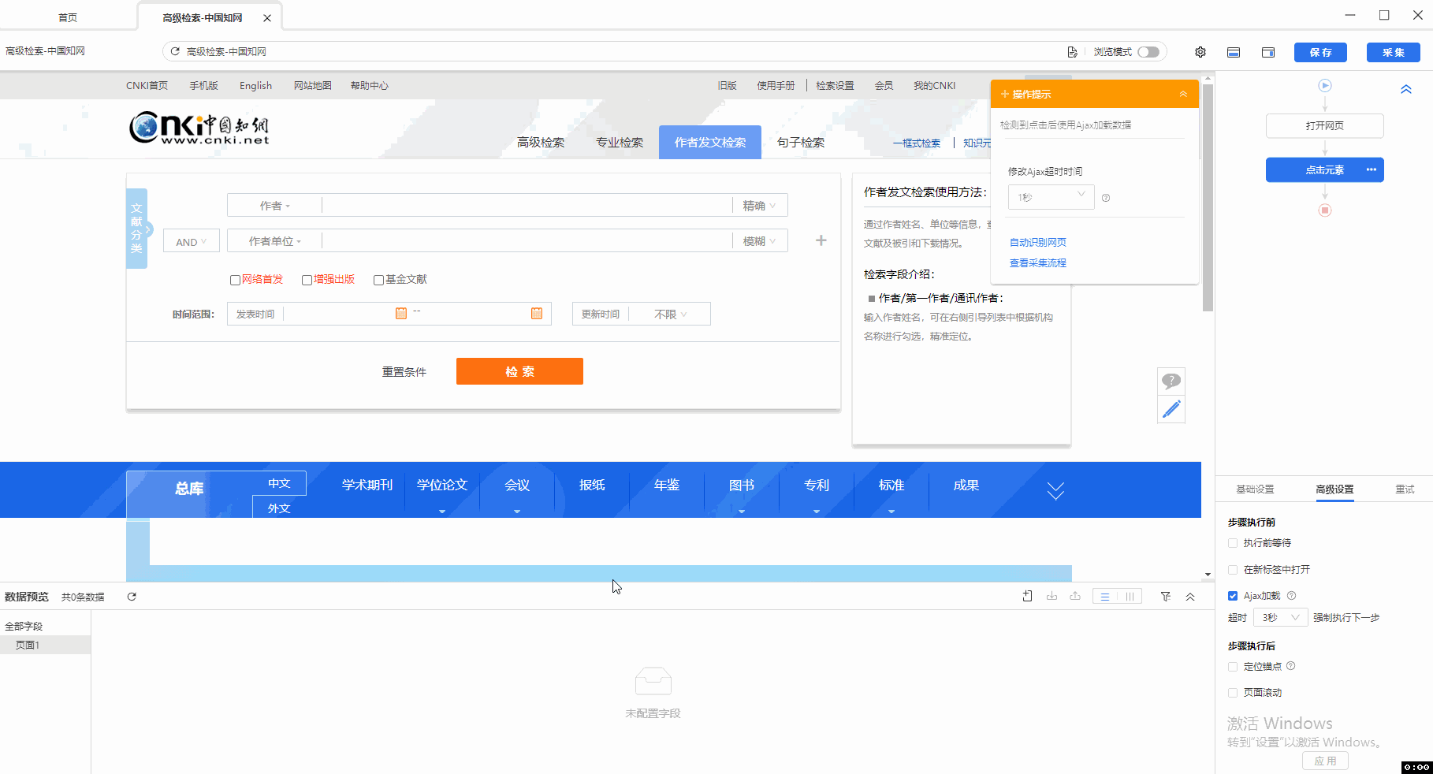Screen dimensions: 1433x774
Task: Click 重置条件 to reset conditions
Action: point(404,372)
